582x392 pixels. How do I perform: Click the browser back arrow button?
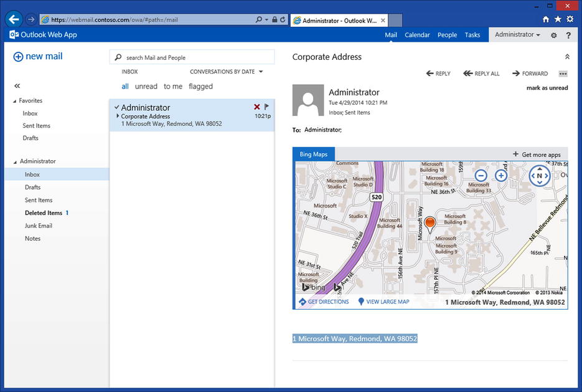click(x=14, y=19)
